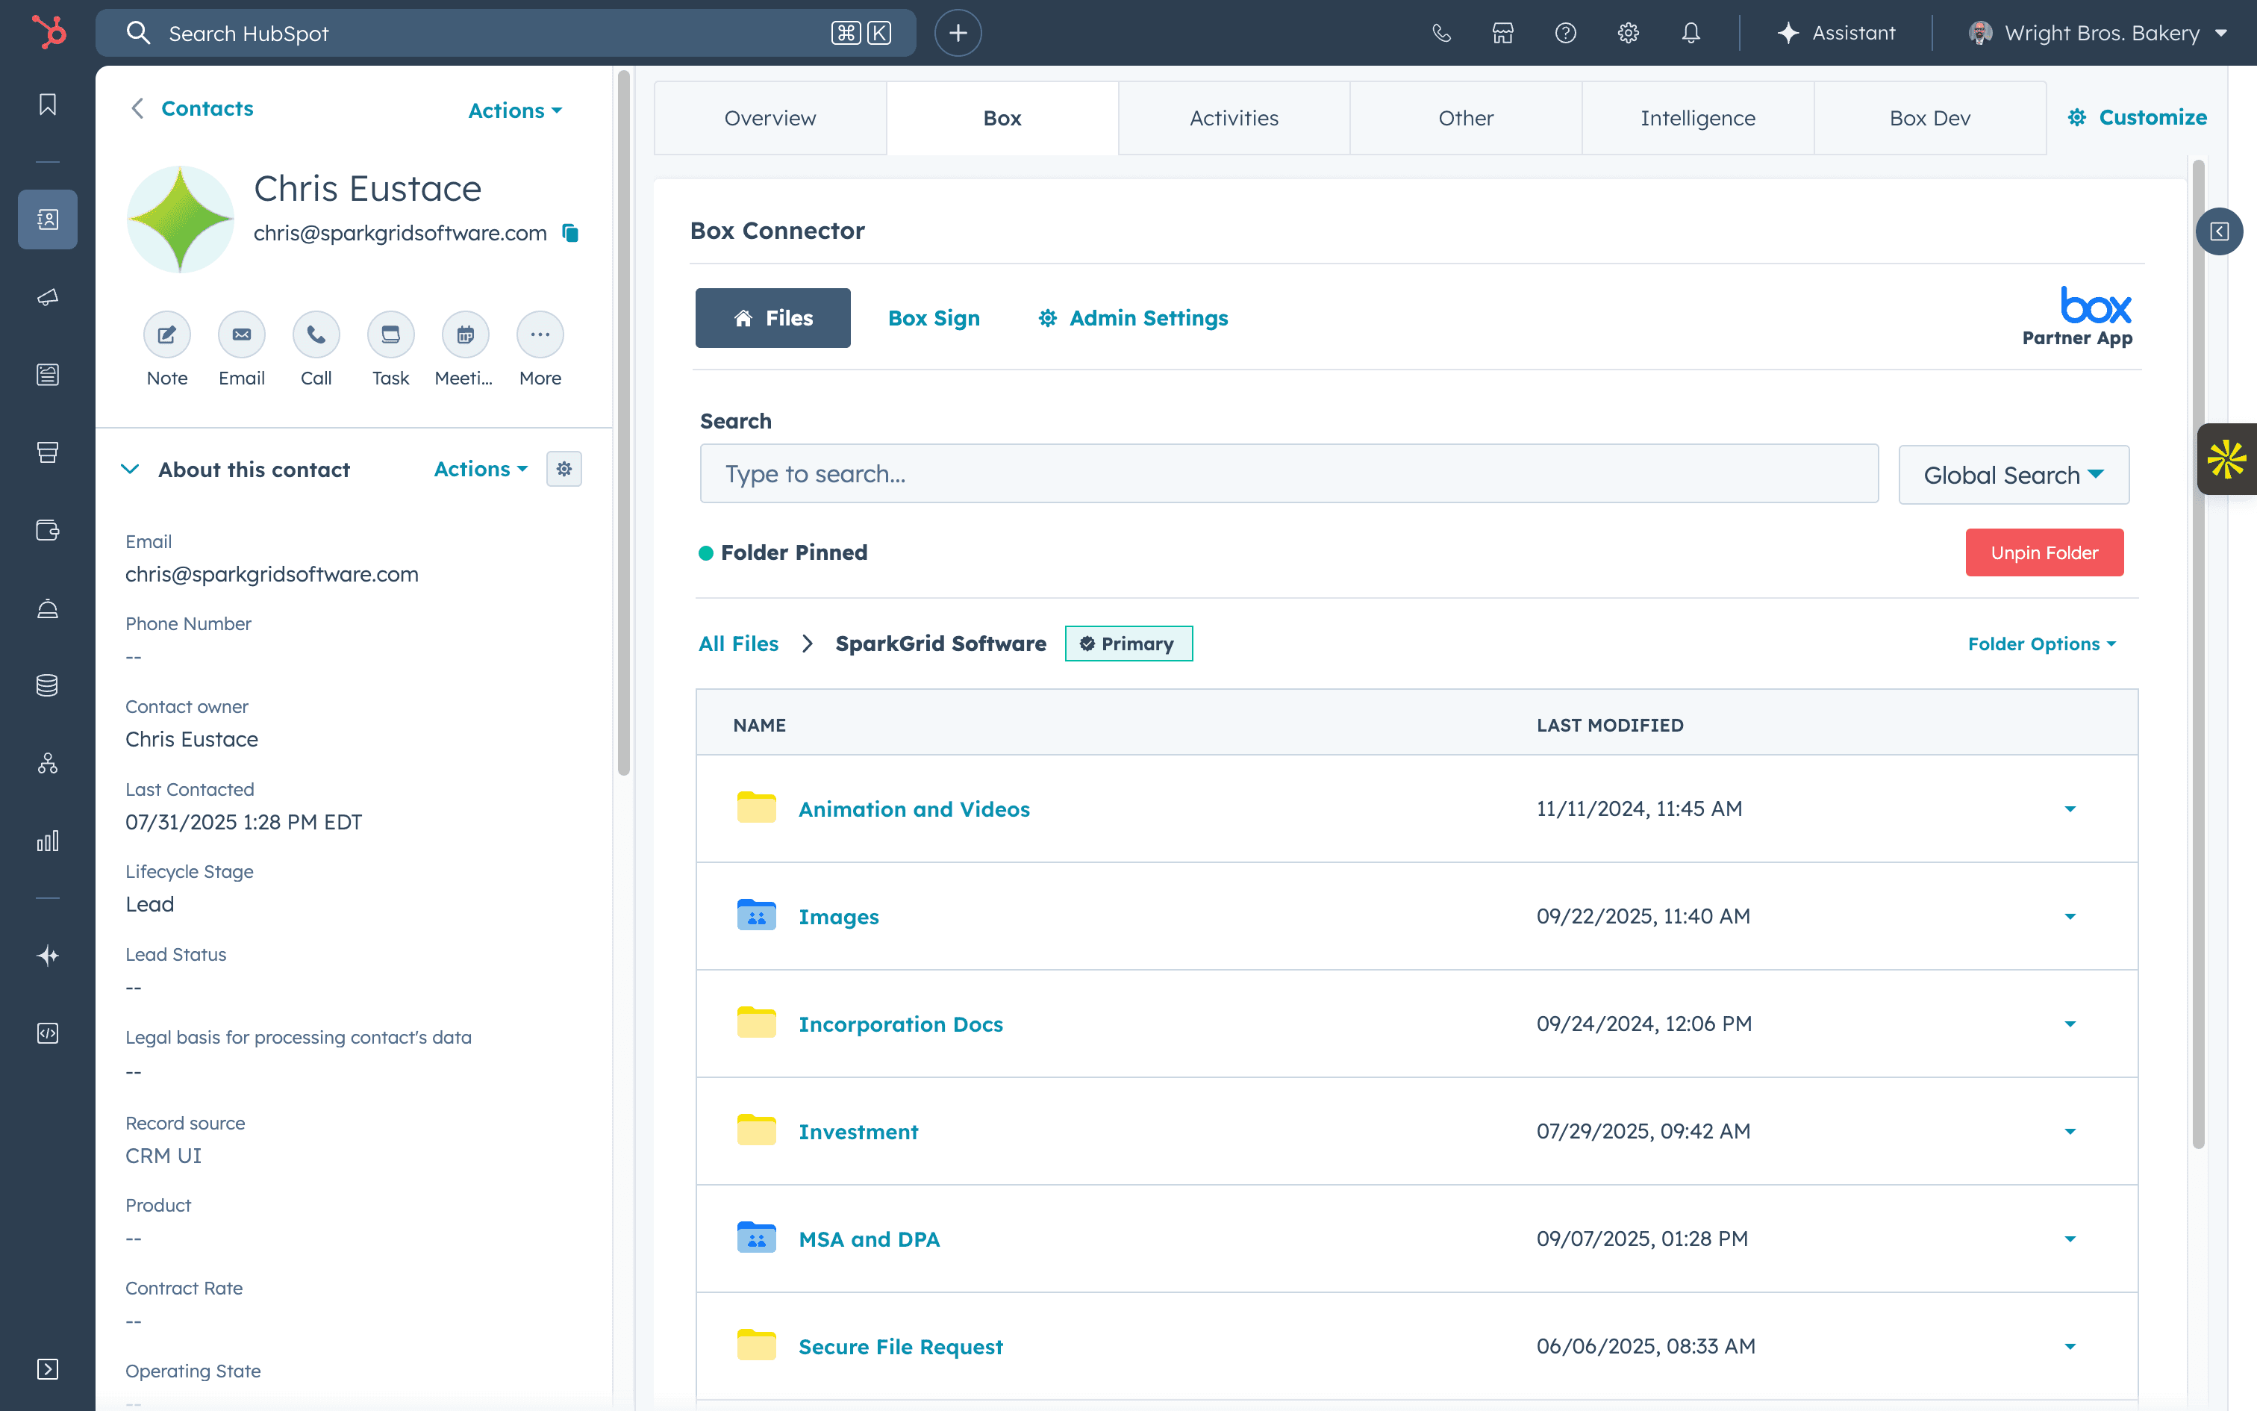
Task: Collapse the About this contact section
Action: 131,470
